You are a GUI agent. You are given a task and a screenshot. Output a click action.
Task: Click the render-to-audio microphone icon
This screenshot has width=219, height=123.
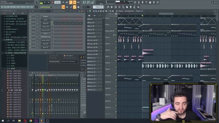(142, 2)
